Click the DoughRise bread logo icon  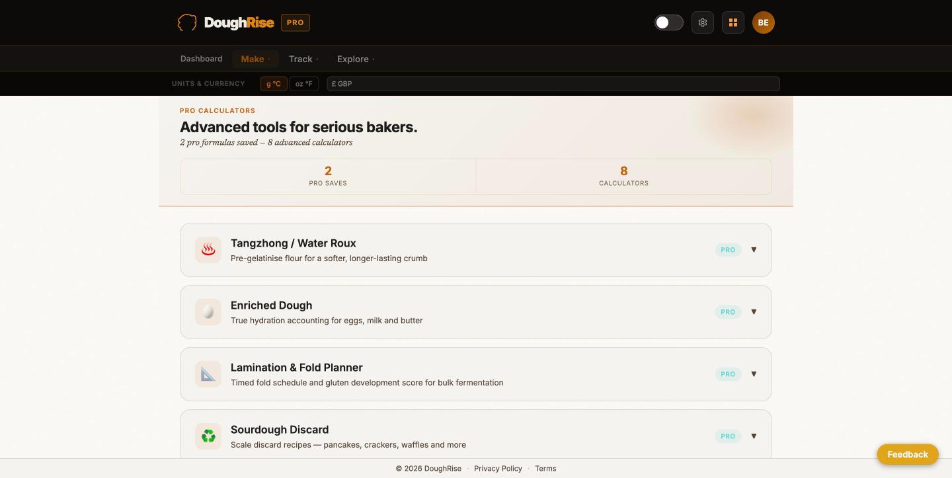pyautogui.click(x=187, y=22)
